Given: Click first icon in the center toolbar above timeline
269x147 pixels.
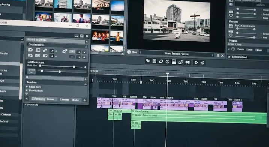Looking at the screenshot, I should point(148,61).
